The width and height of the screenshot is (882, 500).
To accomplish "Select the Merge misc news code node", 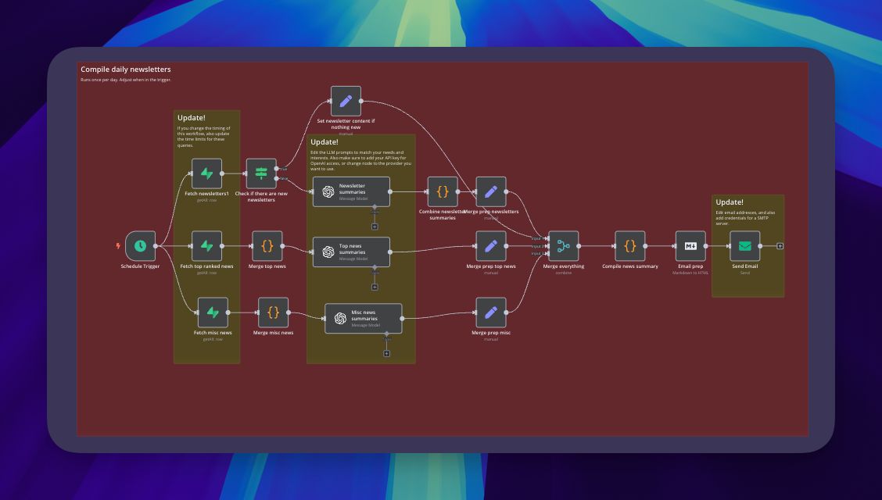I will pyautogui.click(x=273, y=312).
